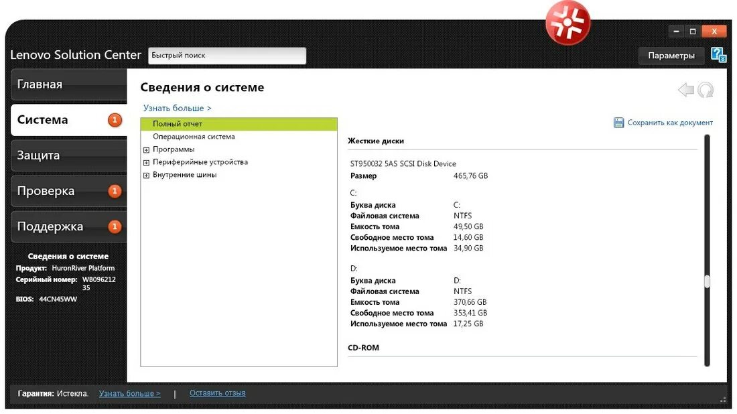Maximize the Lenovo Solution Center window

click(692, 31)
